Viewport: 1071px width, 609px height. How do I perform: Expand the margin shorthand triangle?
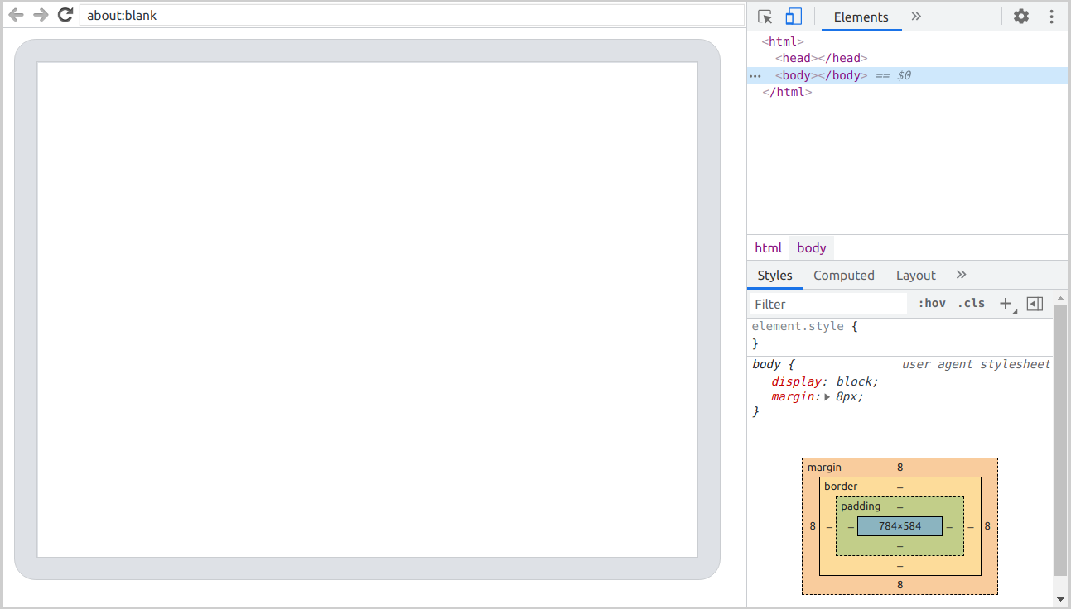pos(827,397)
